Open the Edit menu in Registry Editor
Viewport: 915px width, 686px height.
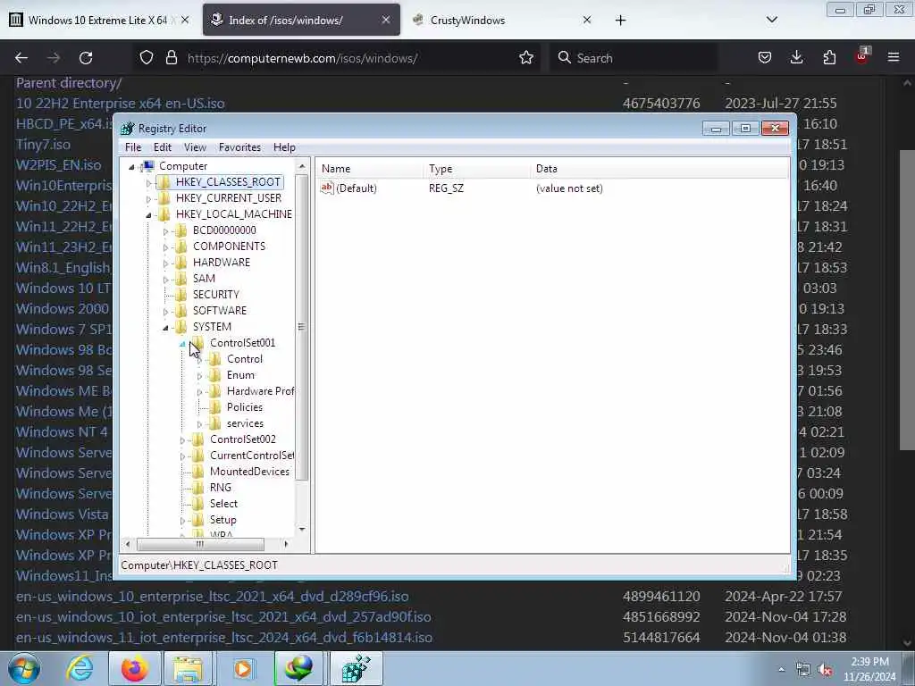(163, 147)
